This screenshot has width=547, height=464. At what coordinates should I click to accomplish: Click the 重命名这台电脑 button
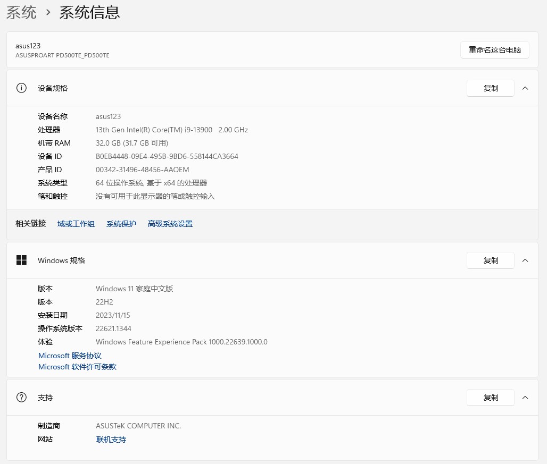pos(495,50)
